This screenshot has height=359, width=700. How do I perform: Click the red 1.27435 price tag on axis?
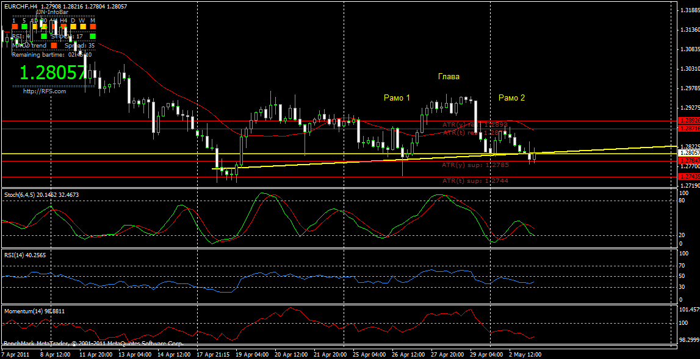[688, 177]
